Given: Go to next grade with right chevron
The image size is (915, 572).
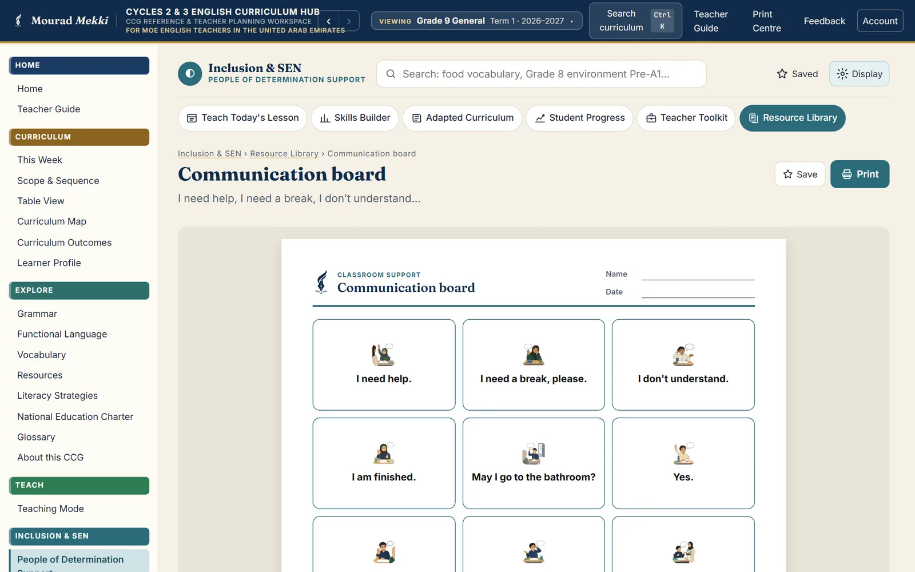Looking at the screenshot, I should pyautogui.click(x=349, y=21).
